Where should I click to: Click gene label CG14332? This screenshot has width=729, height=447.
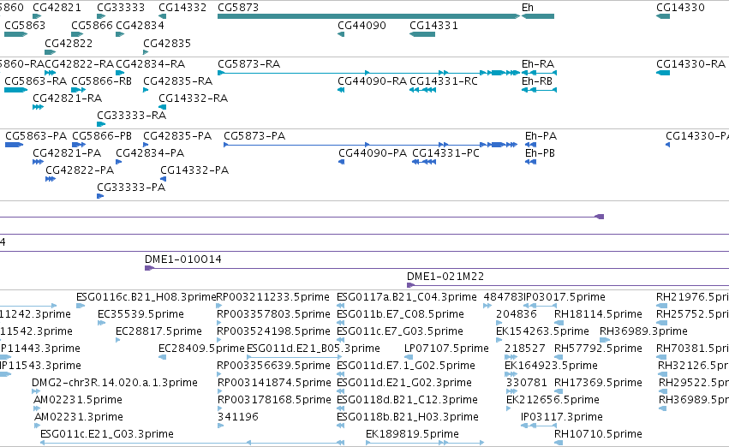pyautogui.click(x=182, y=8)
